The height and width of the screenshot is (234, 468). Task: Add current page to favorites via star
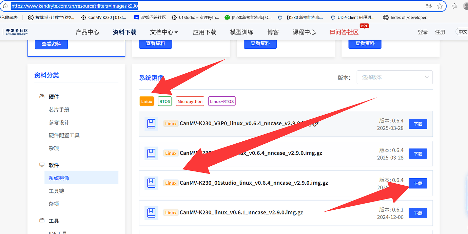440,6
